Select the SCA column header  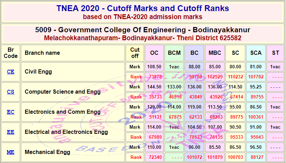click(256, 53)
